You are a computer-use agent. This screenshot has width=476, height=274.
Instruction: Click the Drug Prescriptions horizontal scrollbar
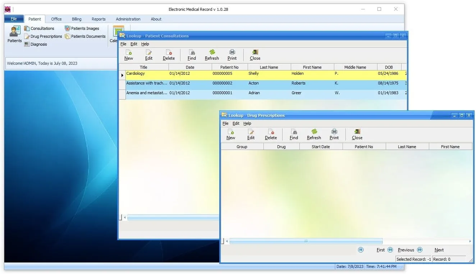[306, 241]
